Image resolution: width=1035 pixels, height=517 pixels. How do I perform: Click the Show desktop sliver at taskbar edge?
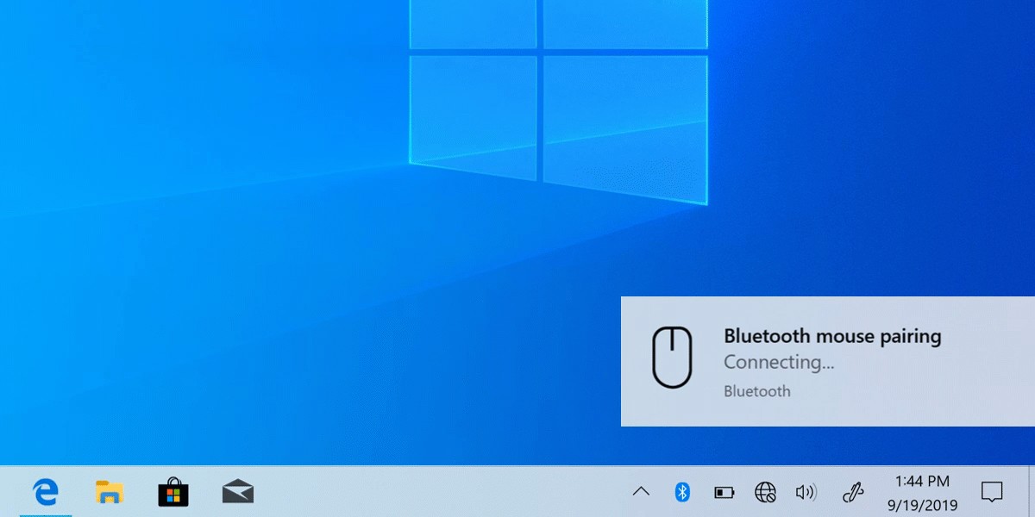(1032, 492)
